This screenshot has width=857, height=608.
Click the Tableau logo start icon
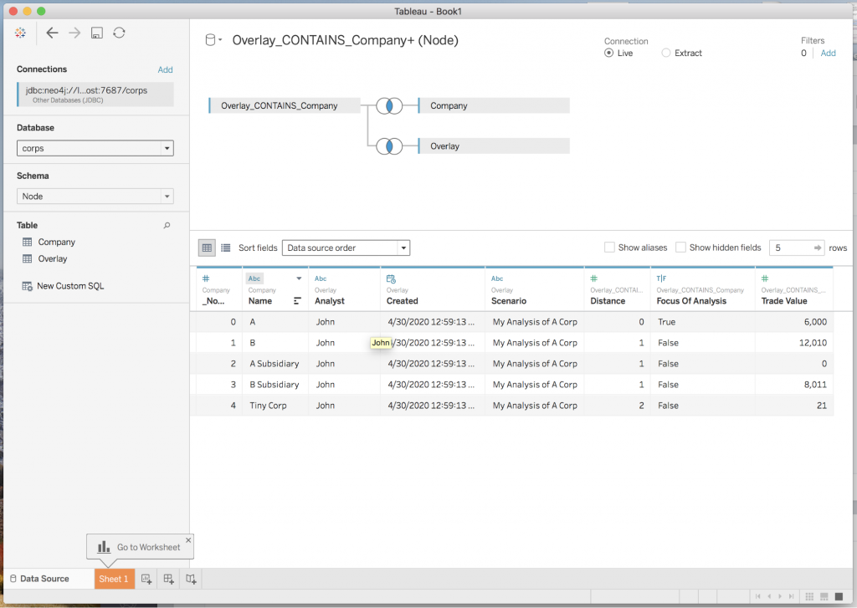pyautogui.click(x=20, y=33)
